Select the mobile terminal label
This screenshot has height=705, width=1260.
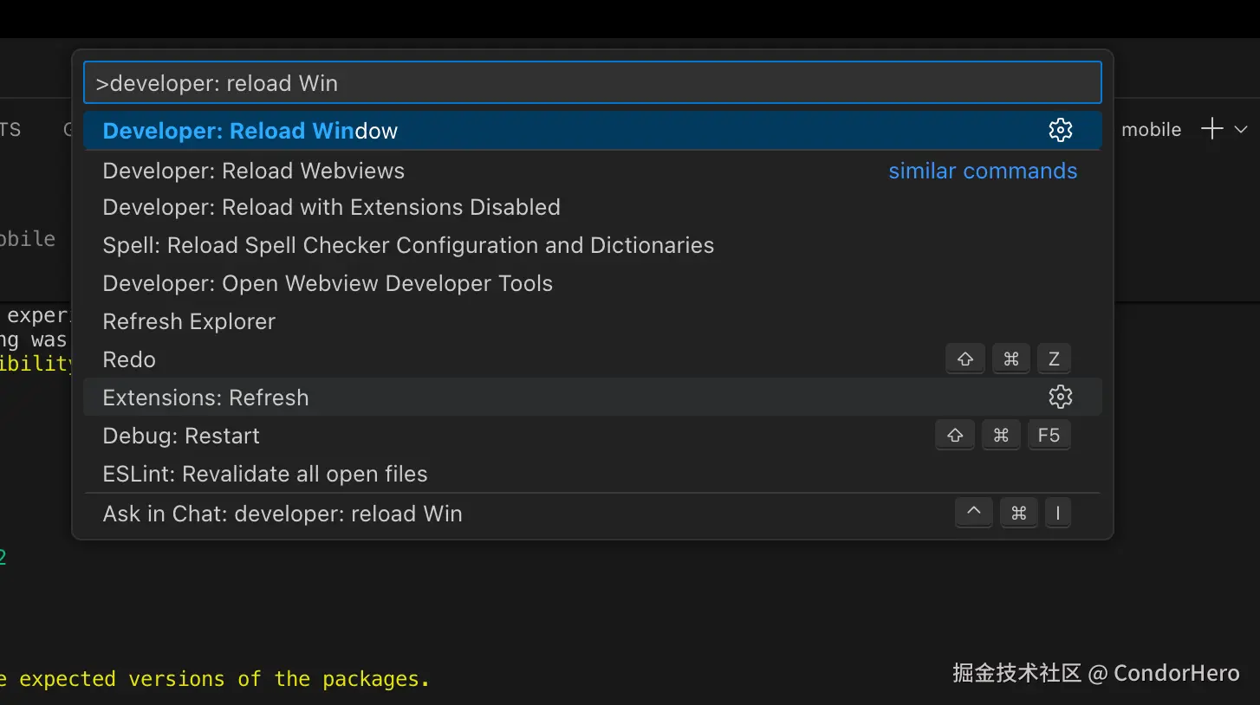tap(1151, 130)
